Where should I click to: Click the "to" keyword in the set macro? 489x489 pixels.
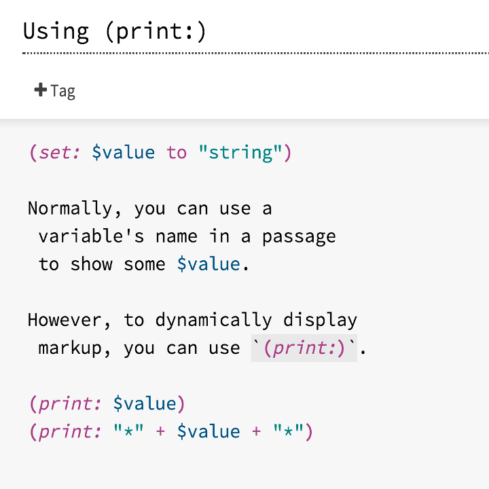[x=176, y=152]
